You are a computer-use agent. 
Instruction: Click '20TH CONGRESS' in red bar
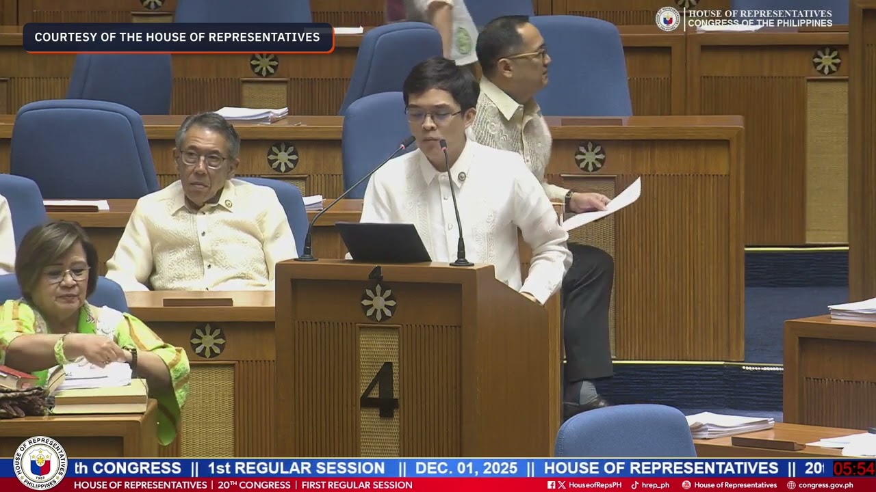(x=255, y=485)
